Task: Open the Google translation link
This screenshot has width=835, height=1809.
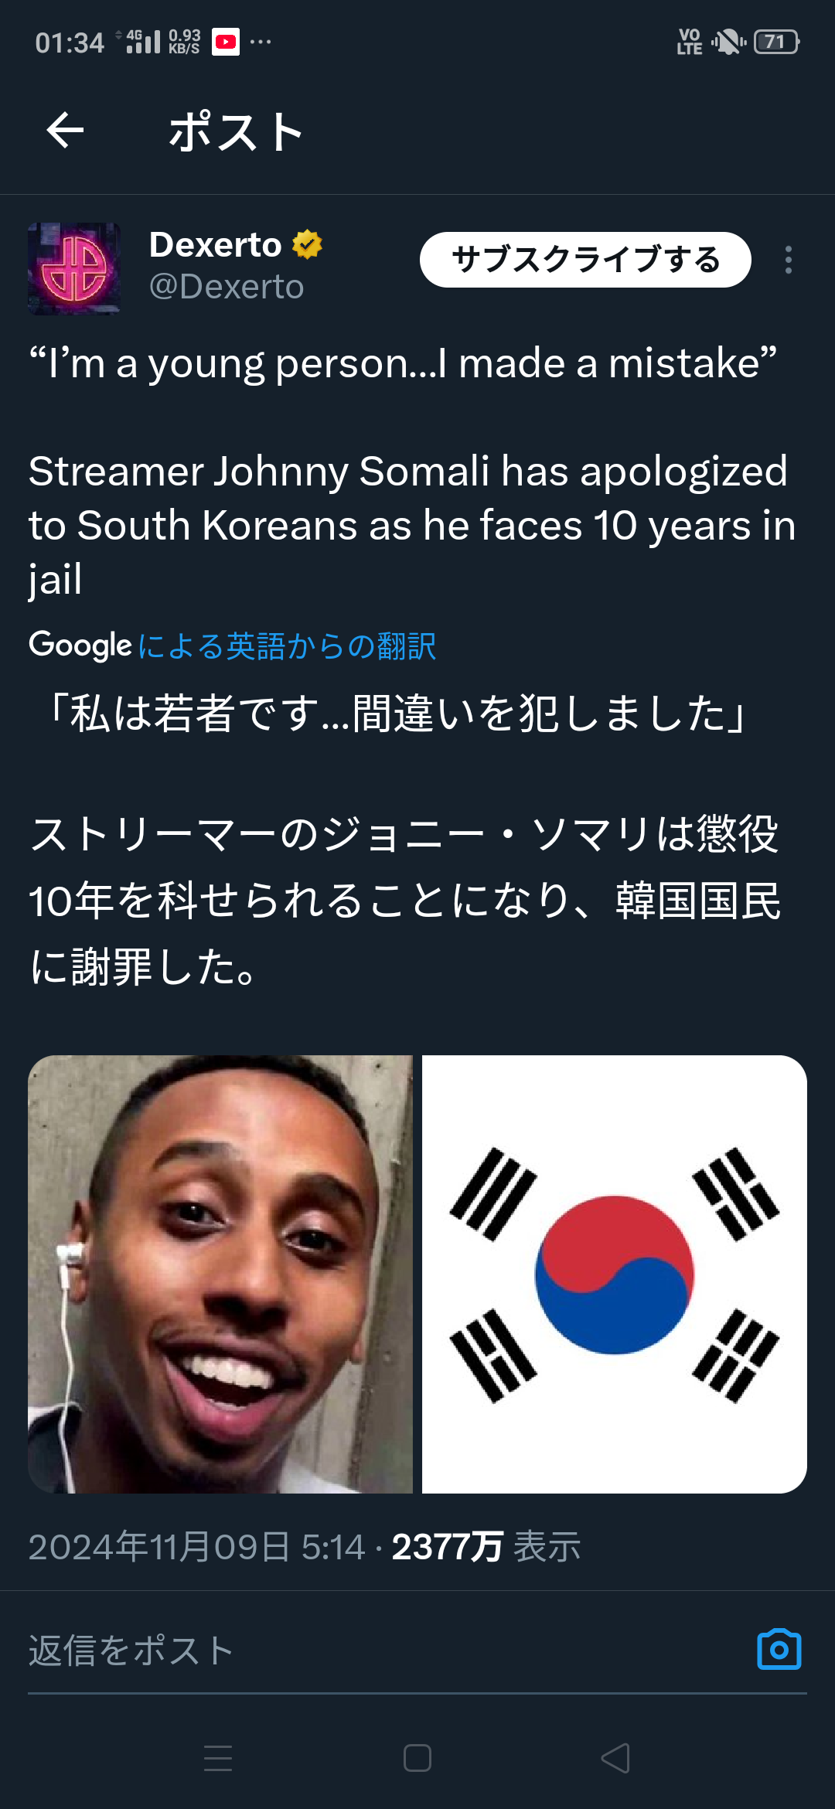Action: (286, 646)
